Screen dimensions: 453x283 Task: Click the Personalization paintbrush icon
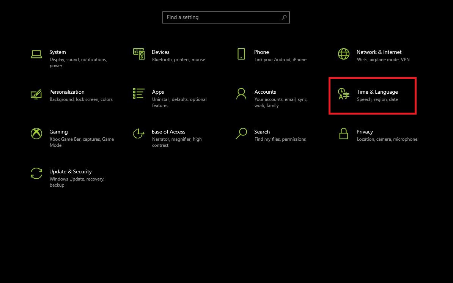click(36, 94)
